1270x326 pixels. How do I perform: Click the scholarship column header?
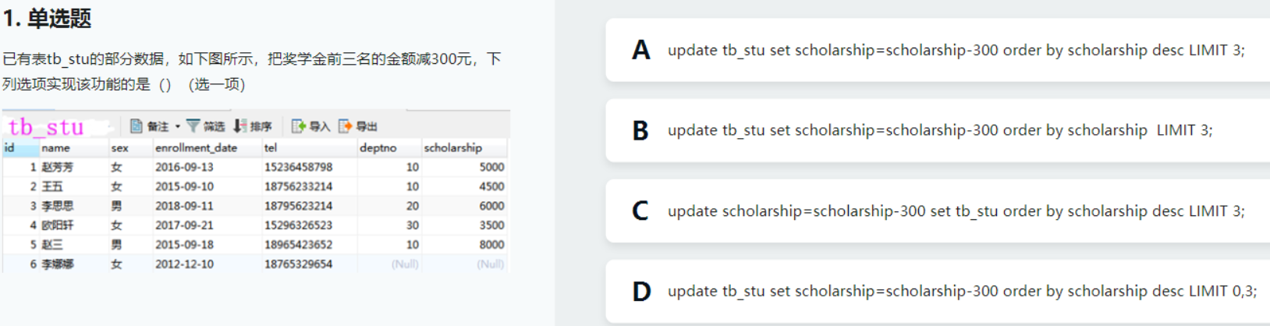point(453,147)
